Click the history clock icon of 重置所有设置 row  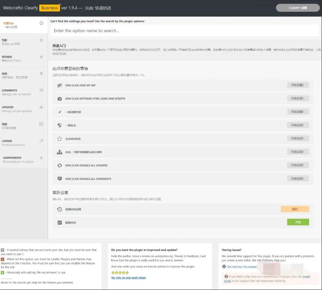tap(60, 209)
